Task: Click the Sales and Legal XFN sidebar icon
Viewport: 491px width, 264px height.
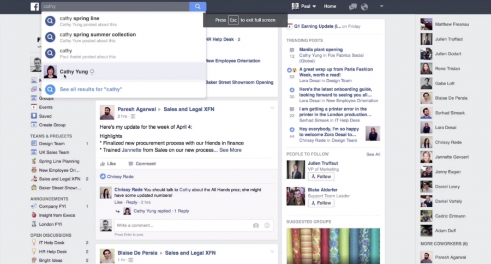Action: tap(34, 179)
